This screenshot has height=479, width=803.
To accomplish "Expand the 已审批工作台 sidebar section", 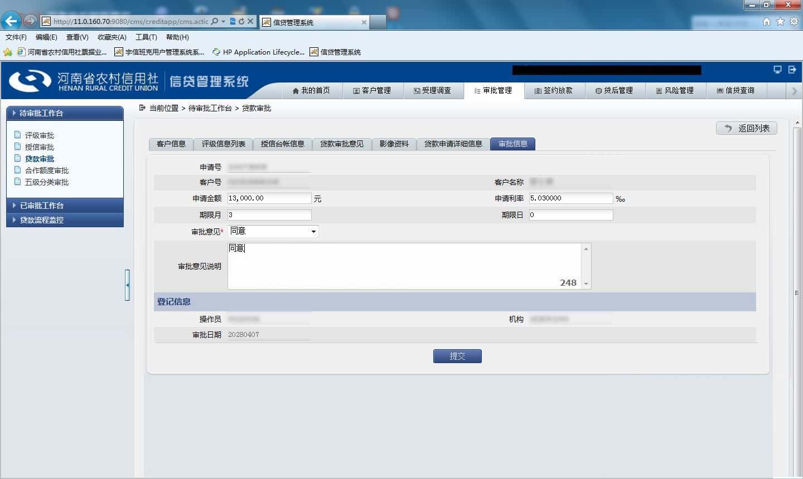I will [65, 206].
